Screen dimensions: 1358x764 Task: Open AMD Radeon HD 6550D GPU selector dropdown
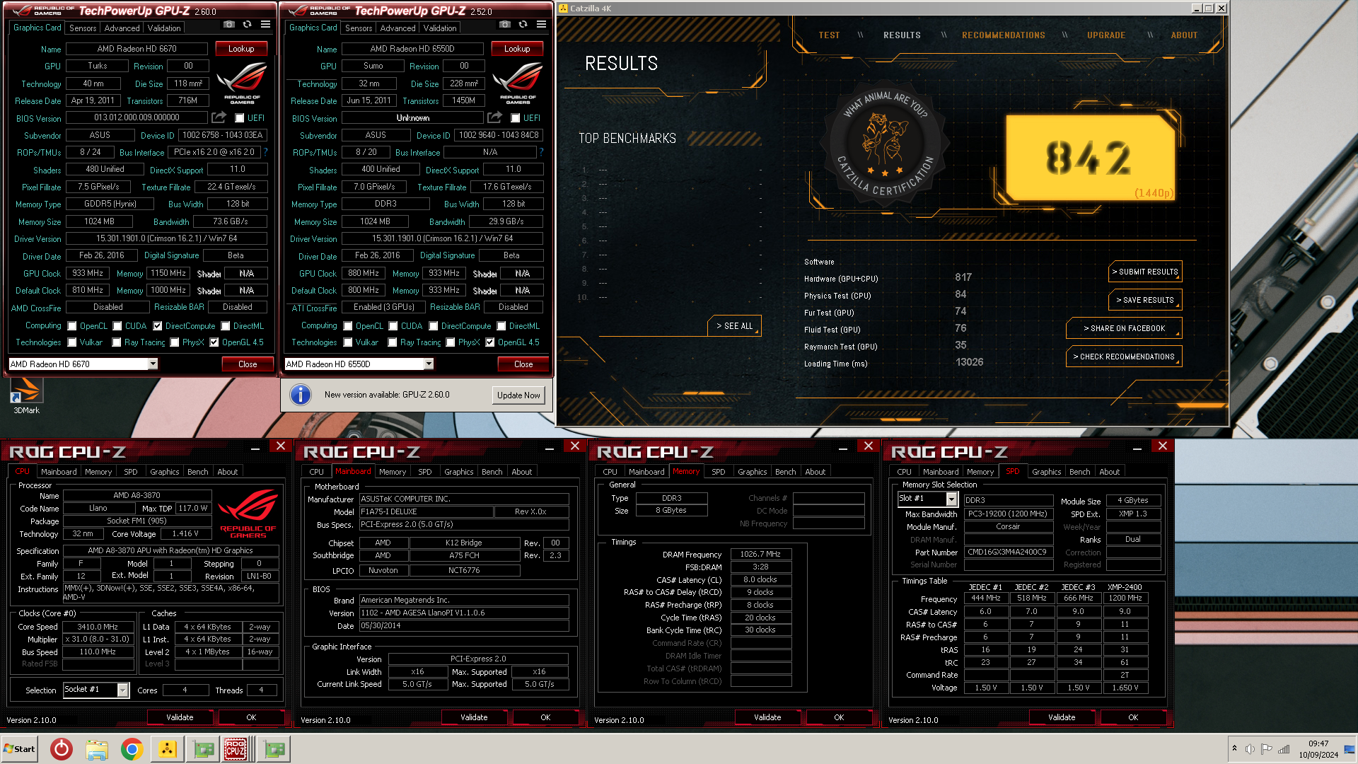pos(429,364)
